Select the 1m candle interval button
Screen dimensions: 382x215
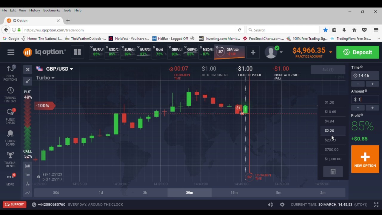[27, 175]
